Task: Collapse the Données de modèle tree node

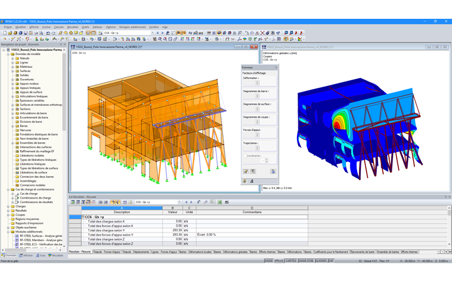Action: click(8, 54)
